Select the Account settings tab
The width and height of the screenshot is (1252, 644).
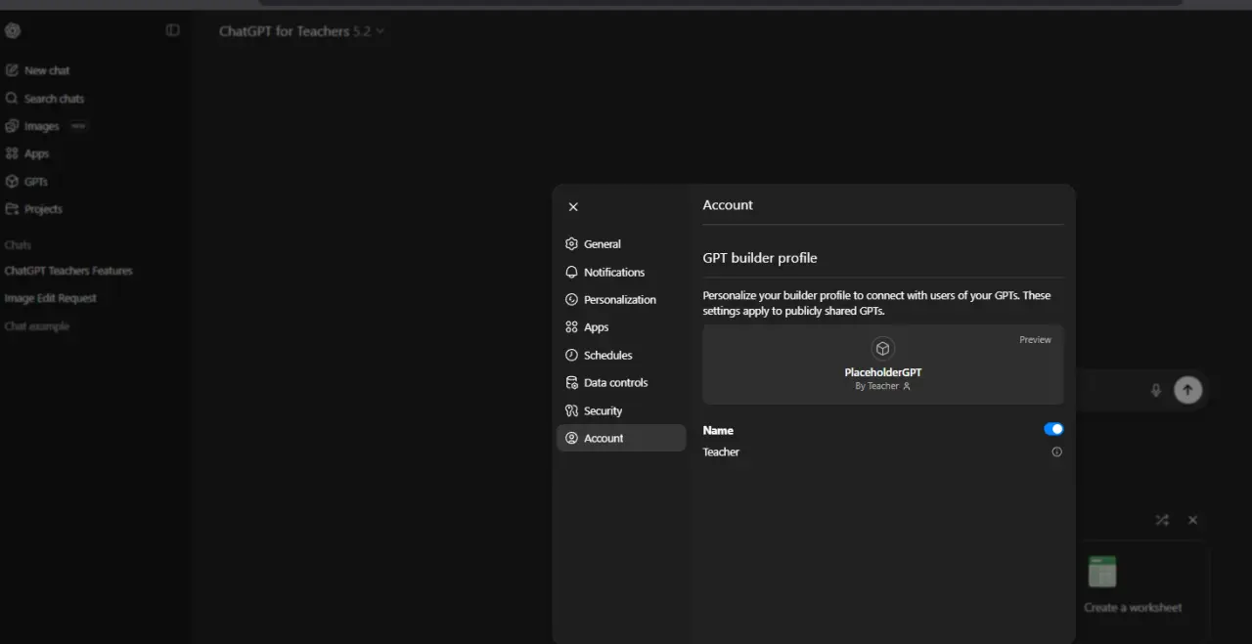621,438
